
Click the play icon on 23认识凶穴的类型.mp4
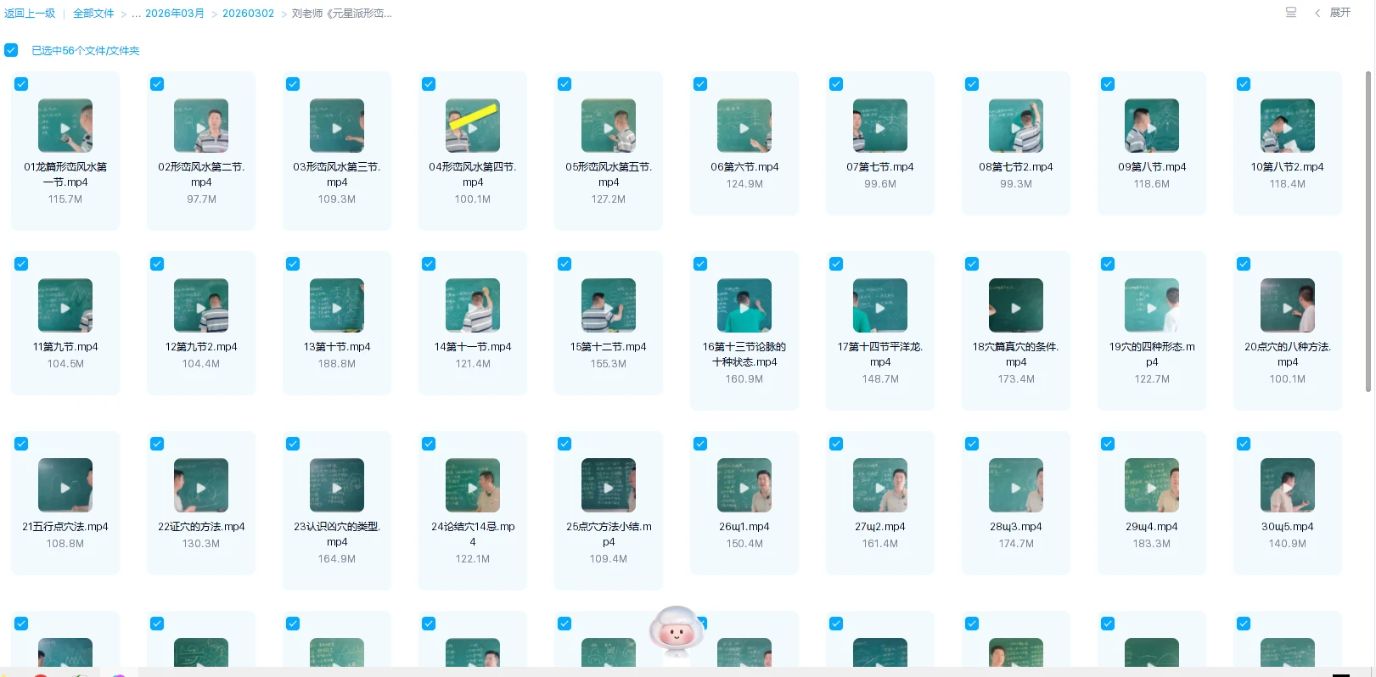point(337,489)
